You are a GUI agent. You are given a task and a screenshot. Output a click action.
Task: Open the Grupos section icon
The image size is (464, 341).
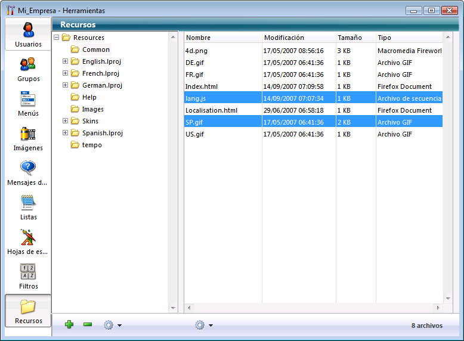click(x=28, y=64)
